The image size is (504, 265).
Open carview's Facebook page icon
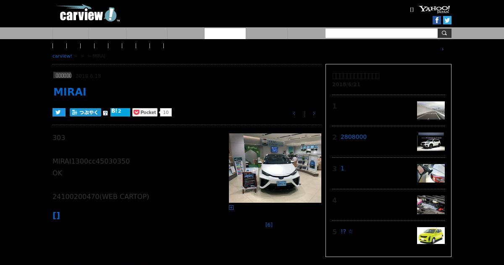point(437,20)
